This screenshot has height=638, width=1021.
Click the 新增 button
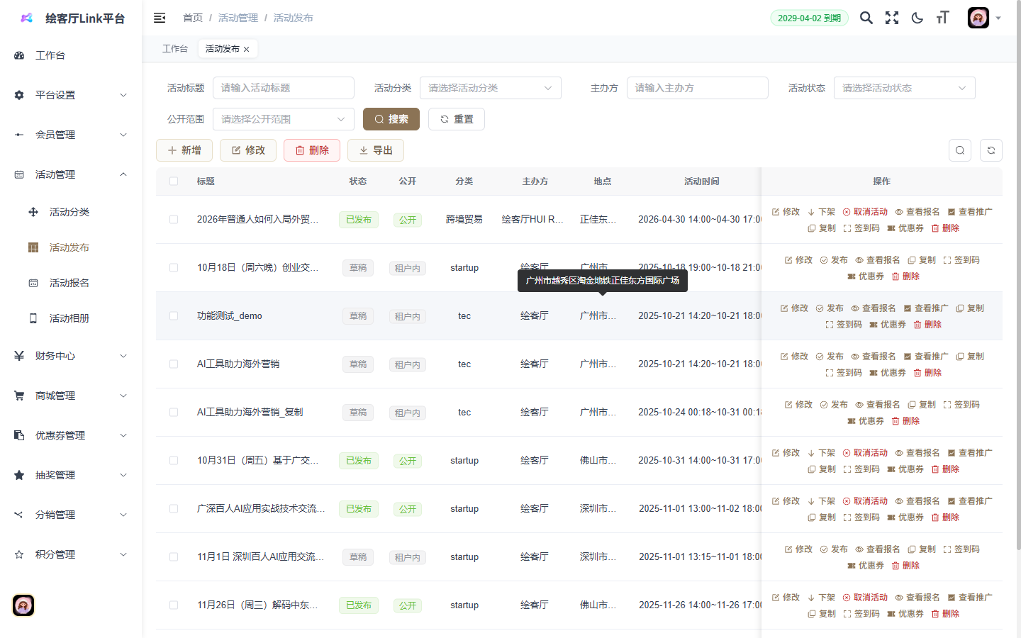[184, 150]
